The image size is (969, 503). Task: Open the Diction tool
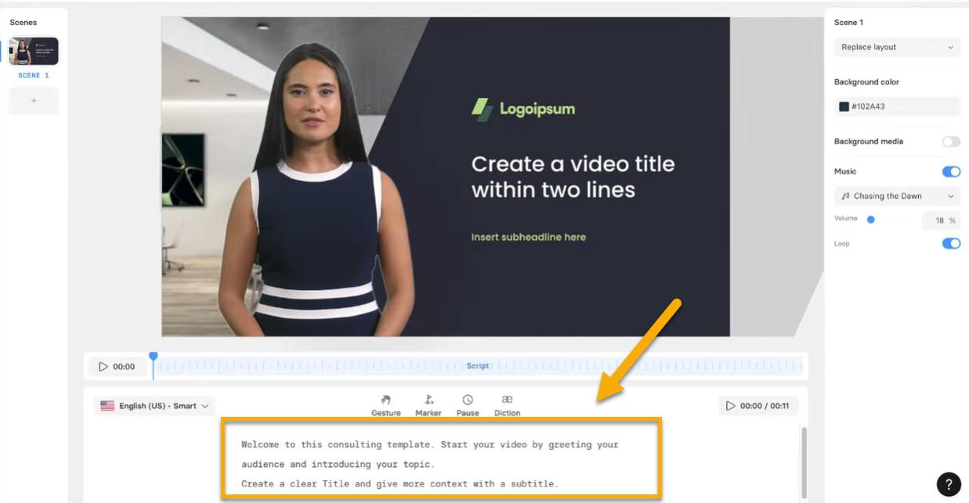point(507,400)
